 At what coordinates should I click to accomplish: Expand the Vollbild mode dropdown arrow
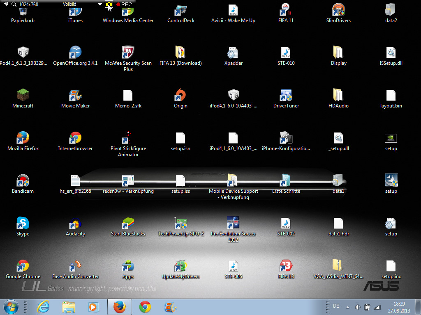click(x=99, y=4)
